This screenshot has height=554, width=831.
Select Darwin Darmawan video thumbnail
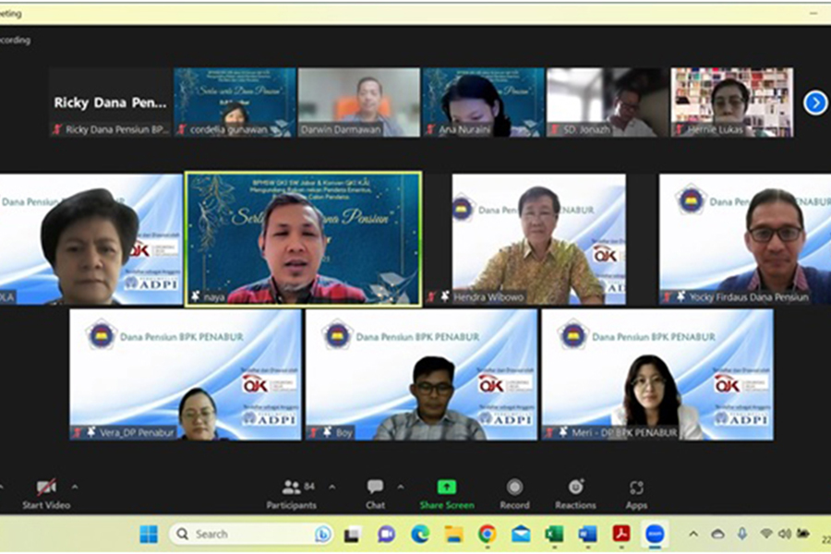pyautogui.click(x=359, y=102)
